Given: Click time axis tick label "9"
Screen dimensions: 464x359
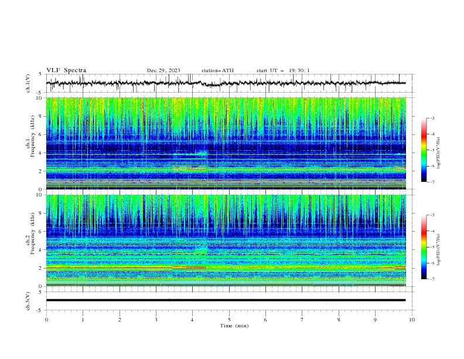Looking at the screenshot, I should tap(375, 320).
